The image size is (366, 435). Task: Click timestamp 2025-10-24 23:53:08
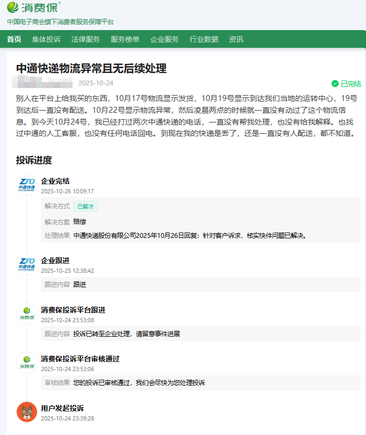(68, 320)
